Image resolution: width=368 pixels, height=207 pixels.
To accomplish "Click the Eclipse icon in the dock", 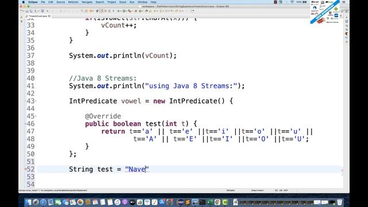I will (180, 202).
